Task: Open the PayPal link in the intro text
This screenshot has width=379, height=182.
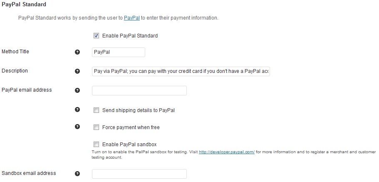Action: [x=131, y=18]
